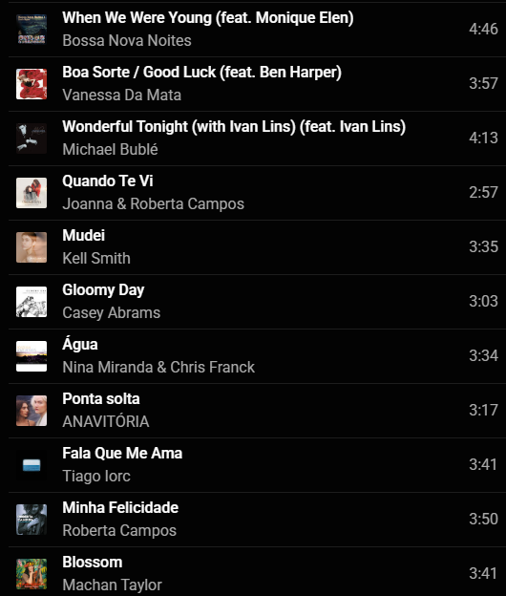
Task: Click the red Boa Sorte album cover
Action: pyautogui.click(x=32, y=84)
